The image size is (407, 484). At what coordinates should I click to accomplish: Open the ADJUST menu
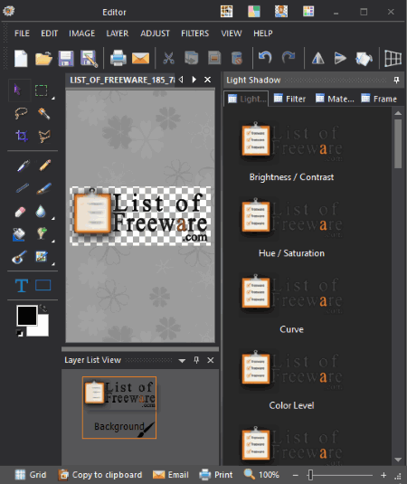coord(155,33)
